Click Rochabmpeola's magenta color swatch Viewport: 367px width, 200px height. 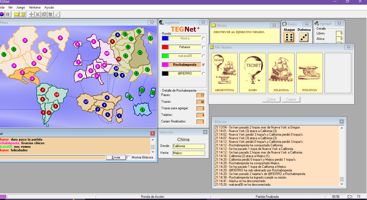tap(165, 65)
